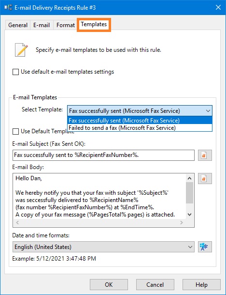Click the pencil-and-note templates icon
226x295 pixels.
(21, 50)
